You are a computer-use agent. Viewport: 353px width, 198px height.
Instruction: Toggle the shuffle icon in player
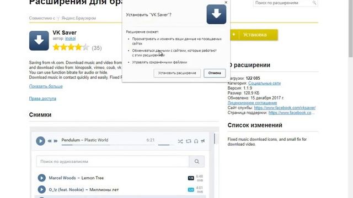pos(180,141)
